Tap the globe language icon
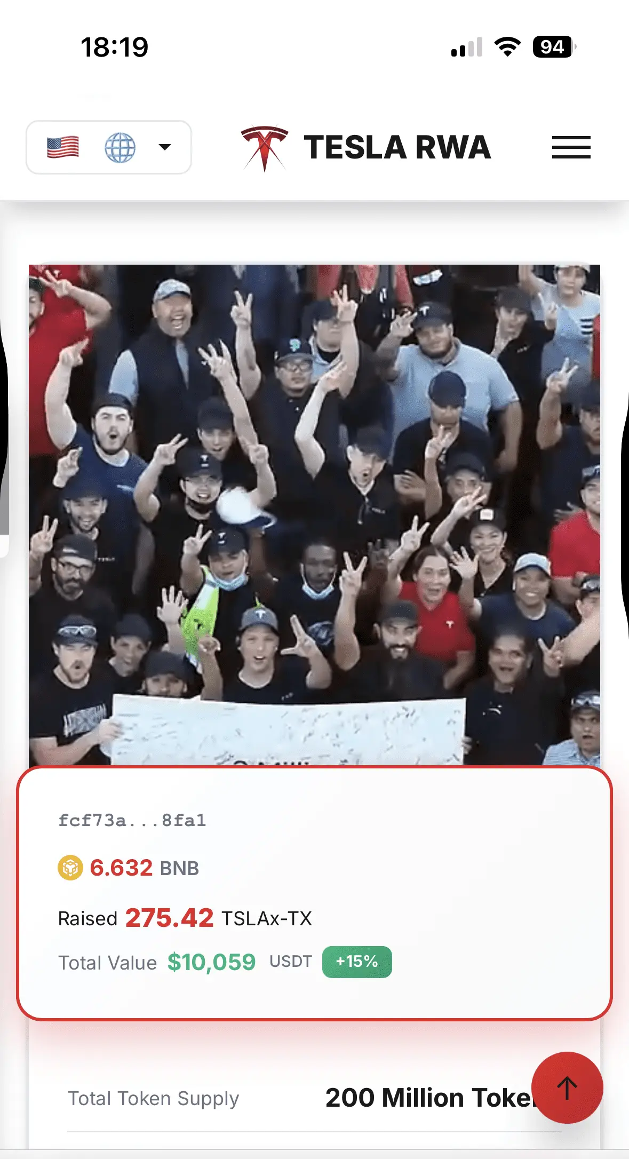The image size is (629, 1159). [x=120, y=148]
